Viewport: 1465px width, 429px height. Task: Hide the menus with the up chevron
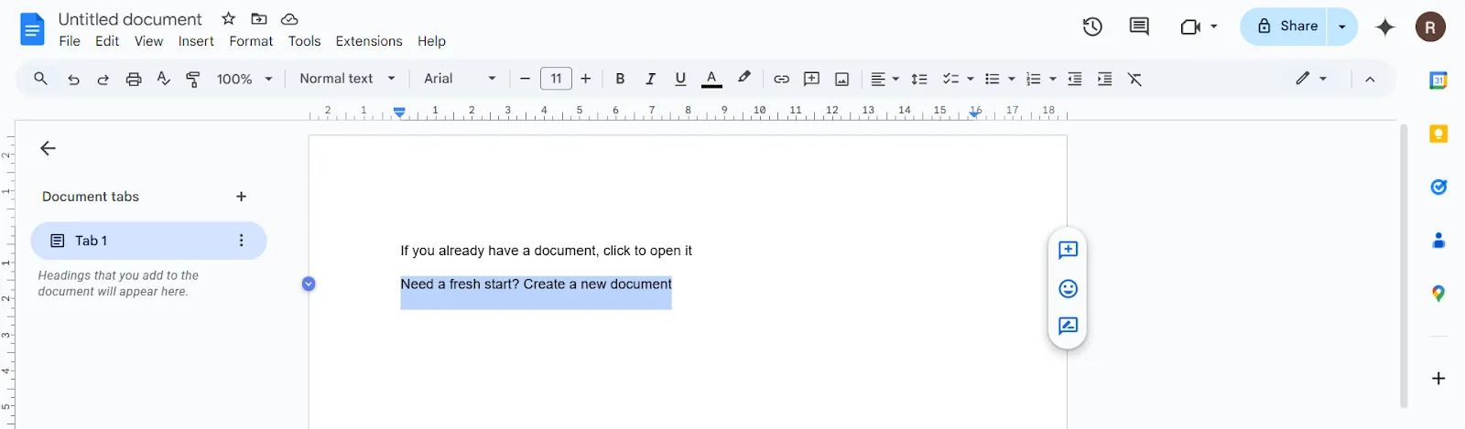[x=1370, y=80]
